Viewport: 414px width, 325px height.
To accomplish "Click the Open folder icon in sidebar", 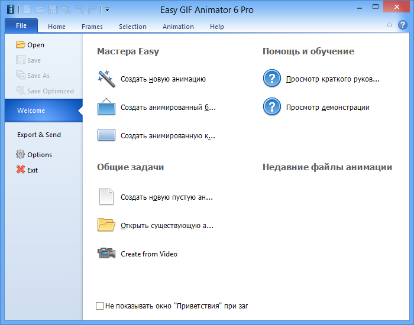I will click(20, 44).
